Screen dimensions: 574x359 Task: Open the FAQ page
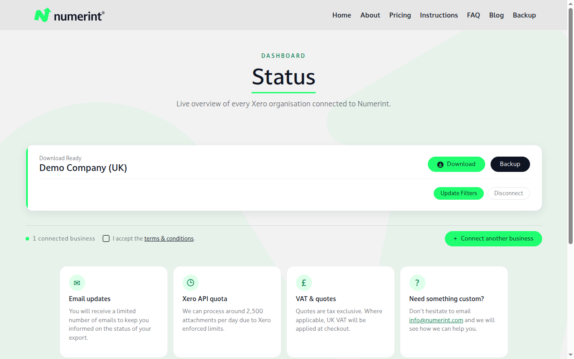tap(474, 15)
